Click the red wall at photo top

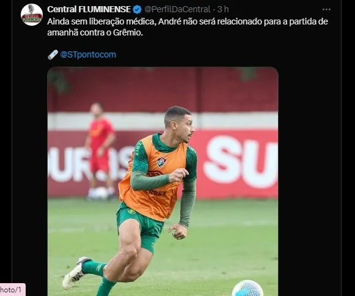[163, 89]
